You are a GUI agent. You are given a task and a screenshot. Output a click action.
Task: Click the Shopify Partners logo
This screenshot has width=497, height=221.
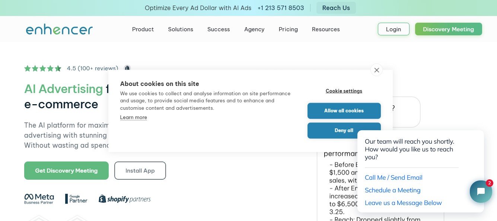point(125,199)
